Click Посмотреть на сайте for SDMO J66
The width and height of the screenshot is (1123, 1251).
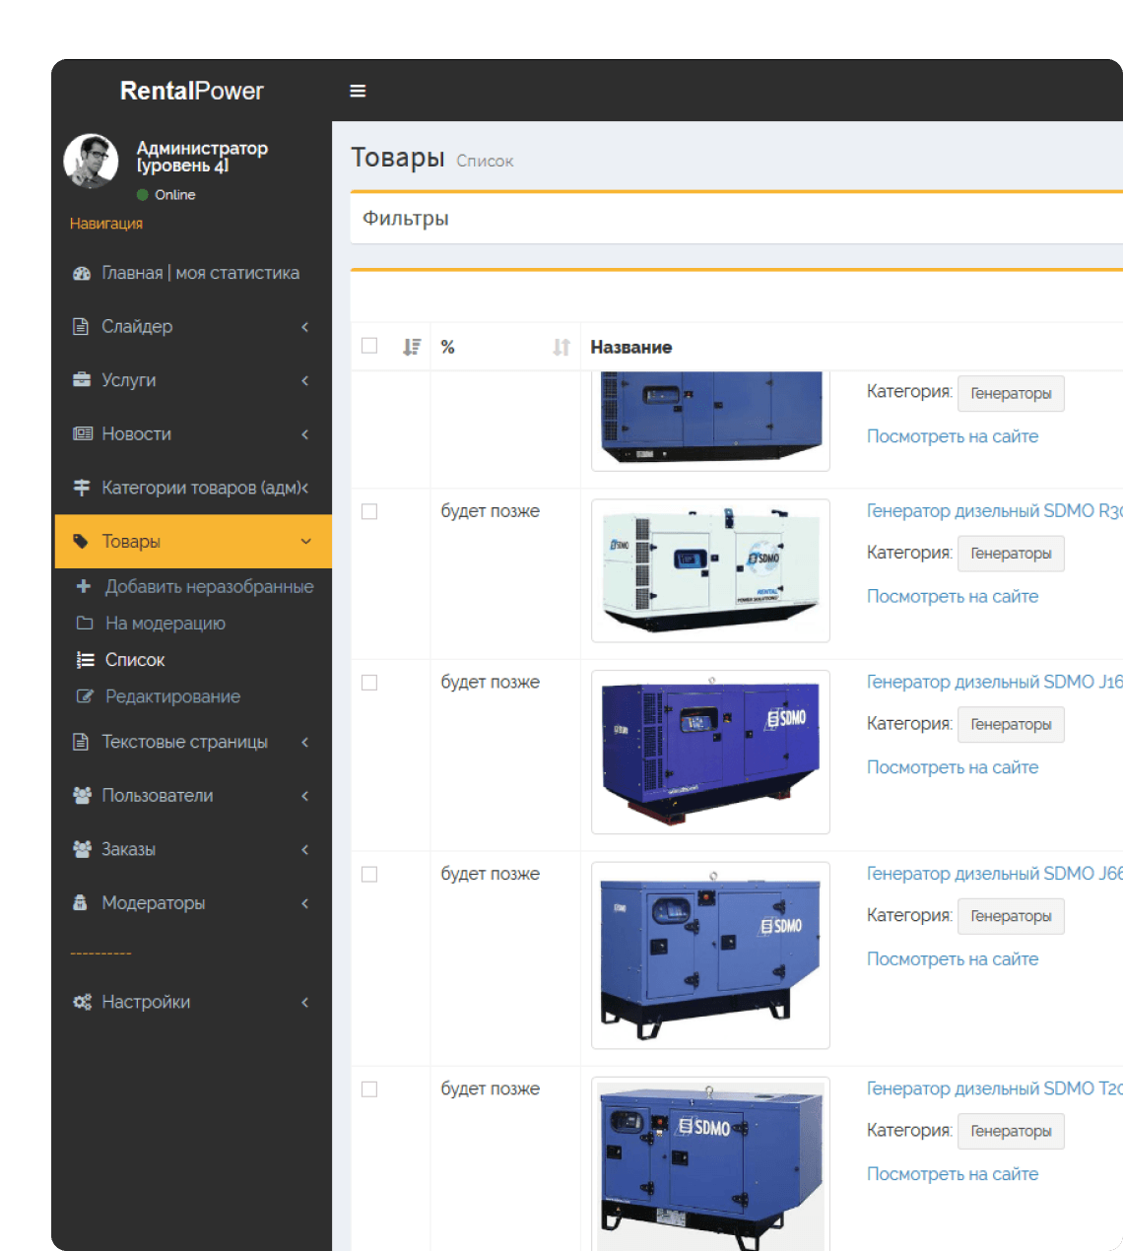click(953, 959)
